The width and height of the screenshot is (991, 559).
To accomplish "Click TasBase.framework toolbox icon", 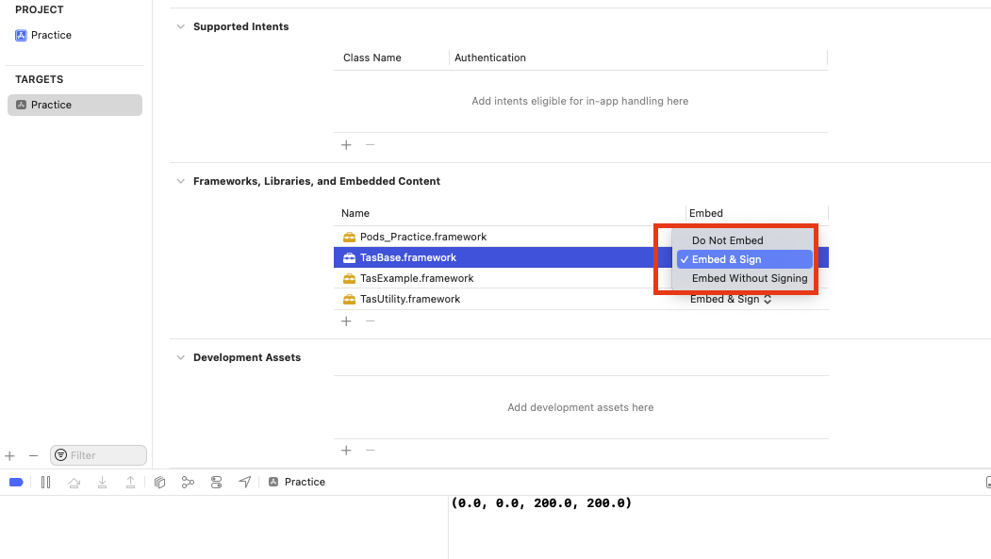I will (x=349, y=257).
